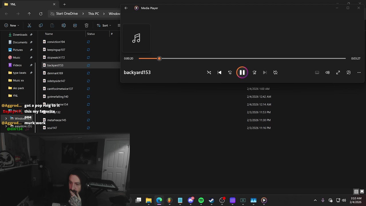Click the seek bar position handle

[x=159, y=58]
